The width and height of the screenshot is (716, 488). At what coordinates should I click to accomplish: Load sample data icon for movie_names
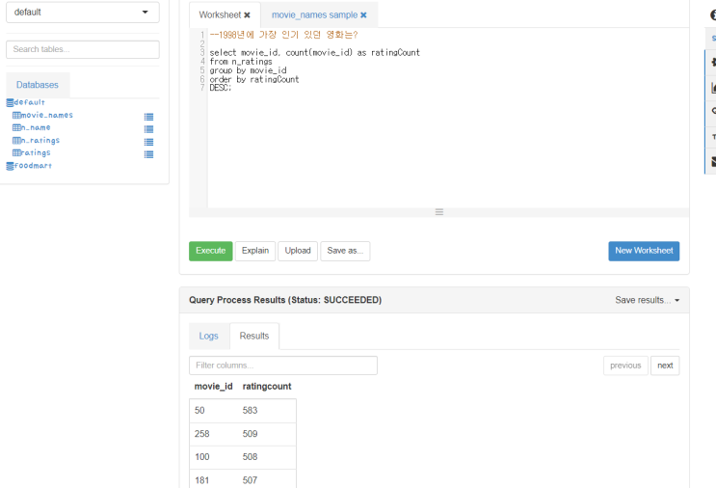[x=148, y=117]
